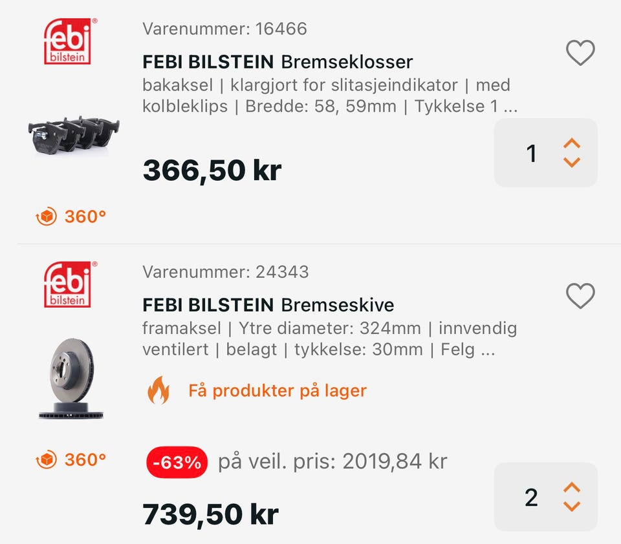Click quantity field showing 2

pyautogui.click(x=531, y=497)
